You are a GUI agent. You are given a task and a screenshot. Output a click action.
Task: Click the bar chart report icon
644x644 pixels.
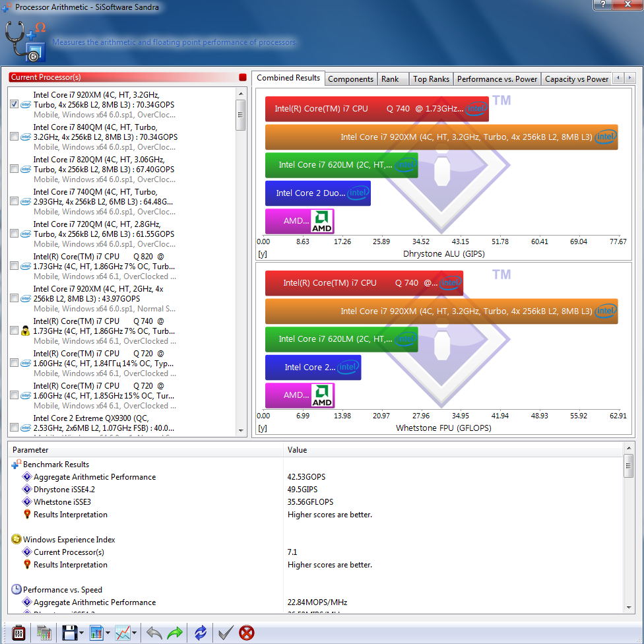click(96, 633)
